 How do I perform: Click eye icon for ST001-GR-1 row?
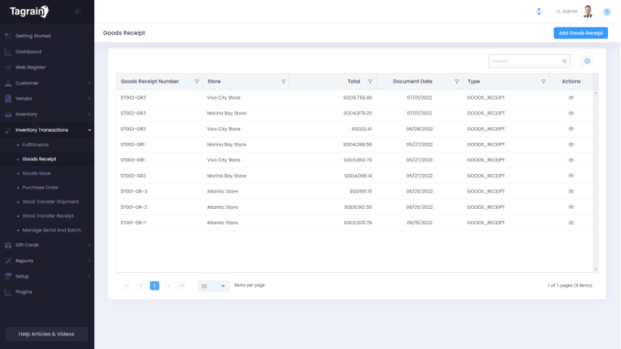tap(571, 223)
